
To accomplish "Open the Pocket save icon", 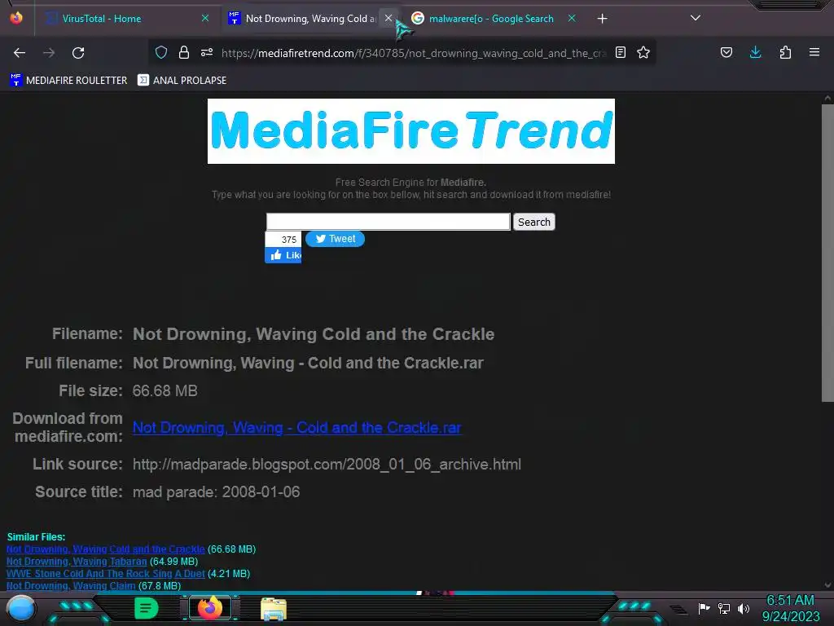I will point(726,52).
